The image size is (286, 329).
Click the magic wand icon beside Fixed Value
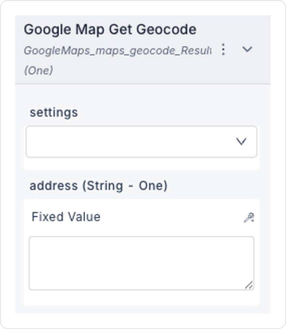coord(249,217)
